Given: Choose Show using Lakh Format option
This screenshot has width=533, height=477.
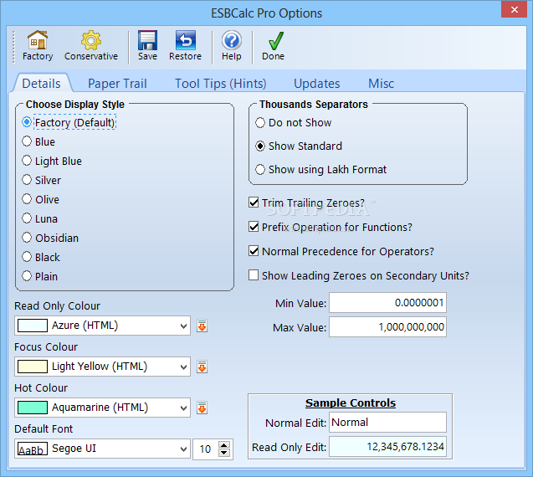Looking at the screenshot, I should 321,169.
